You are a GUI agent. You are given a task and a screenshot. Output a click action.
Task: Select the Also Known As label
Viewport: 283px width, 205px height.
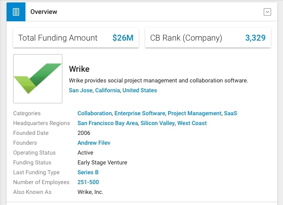[x=32, y=192]
